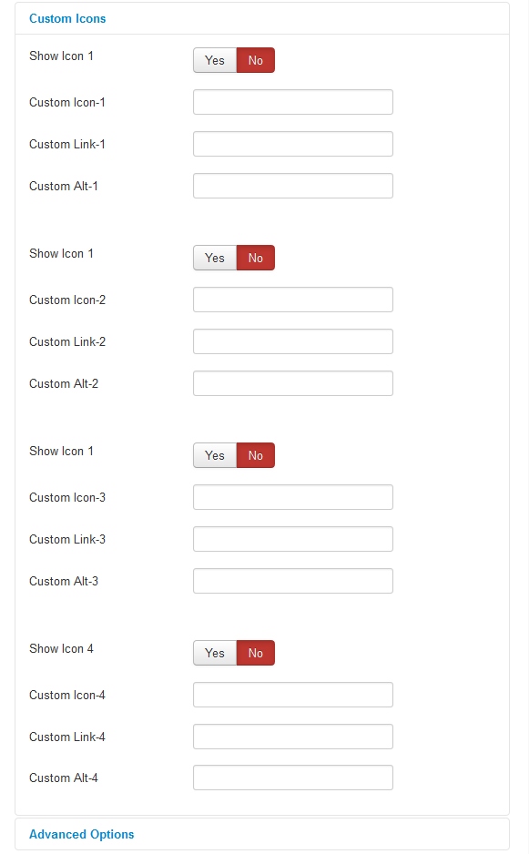Screen dimensions: 529x854
Task: Enable Show Icon 4
Action: [x=214, y=653]
